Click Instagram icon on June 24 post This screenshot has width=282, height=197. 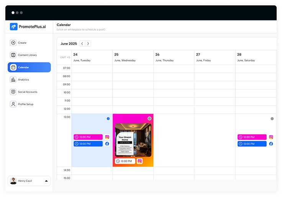tap(107, 137)
